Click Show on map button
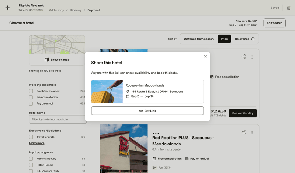 [x=57, y=60]
